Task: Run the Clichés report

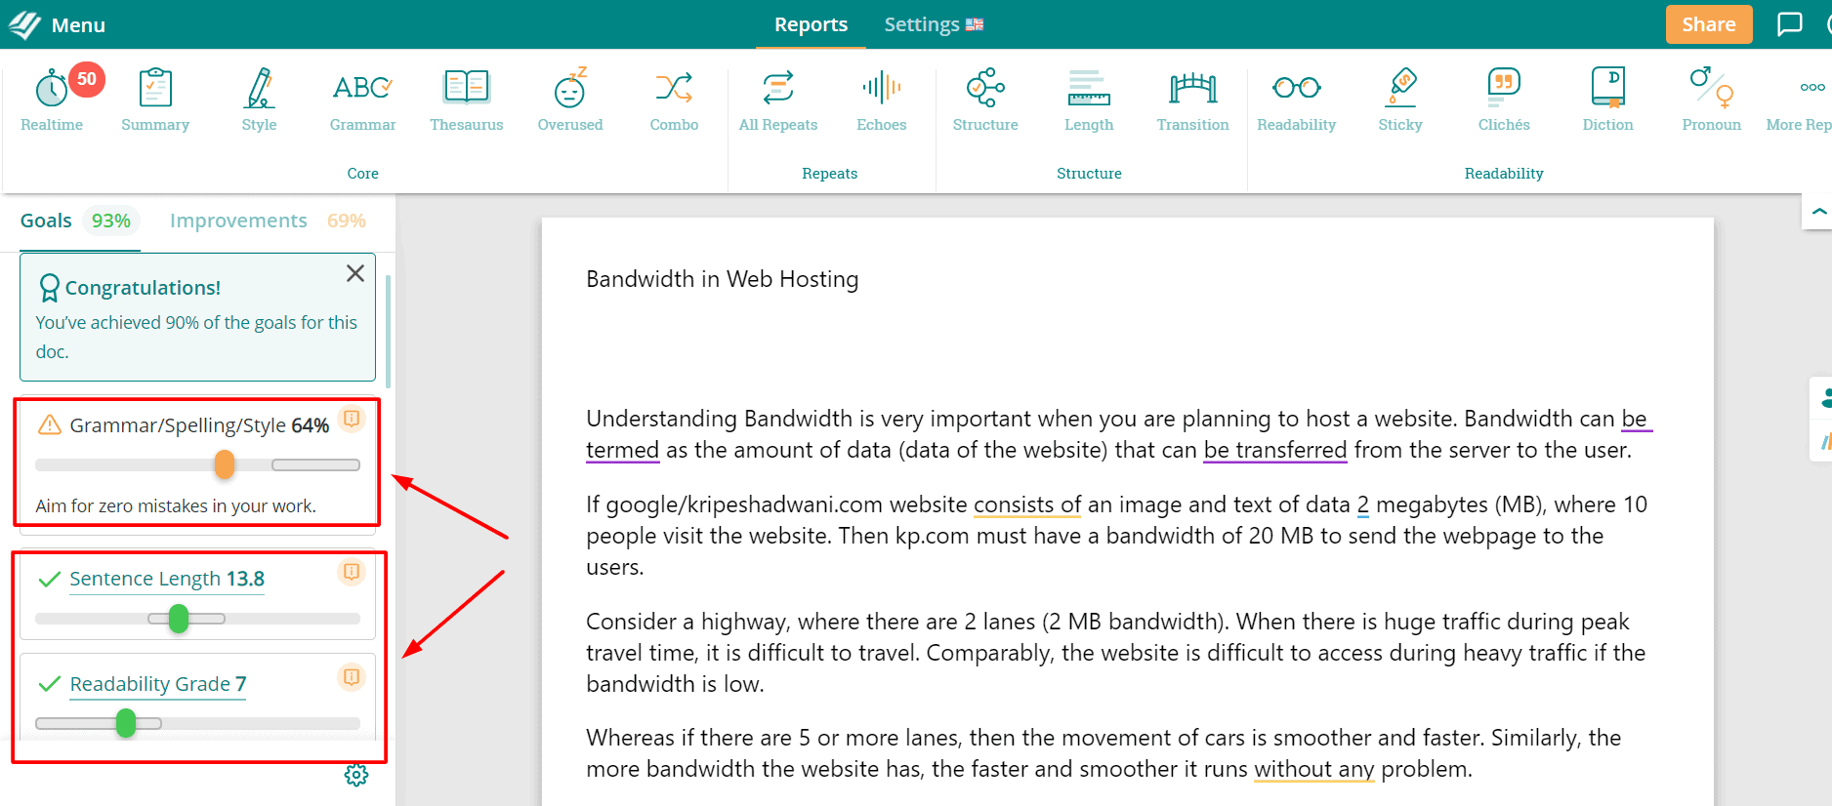Action: pyautogui.click(x=1504, y=99)
